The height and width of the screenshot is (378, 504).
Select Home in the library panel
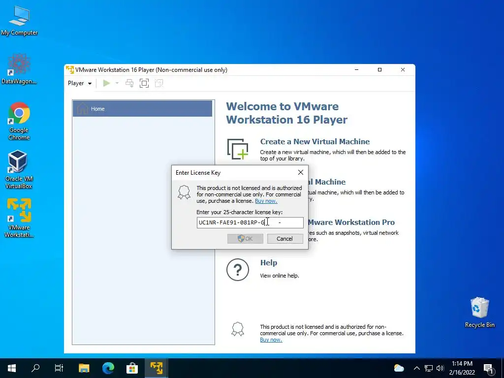[x=142, y=109]
